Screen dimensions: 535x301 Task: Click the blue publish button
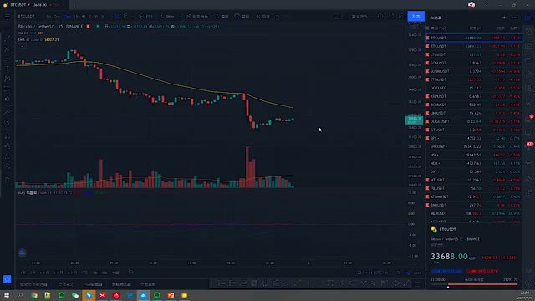click(x=416, y=17)
